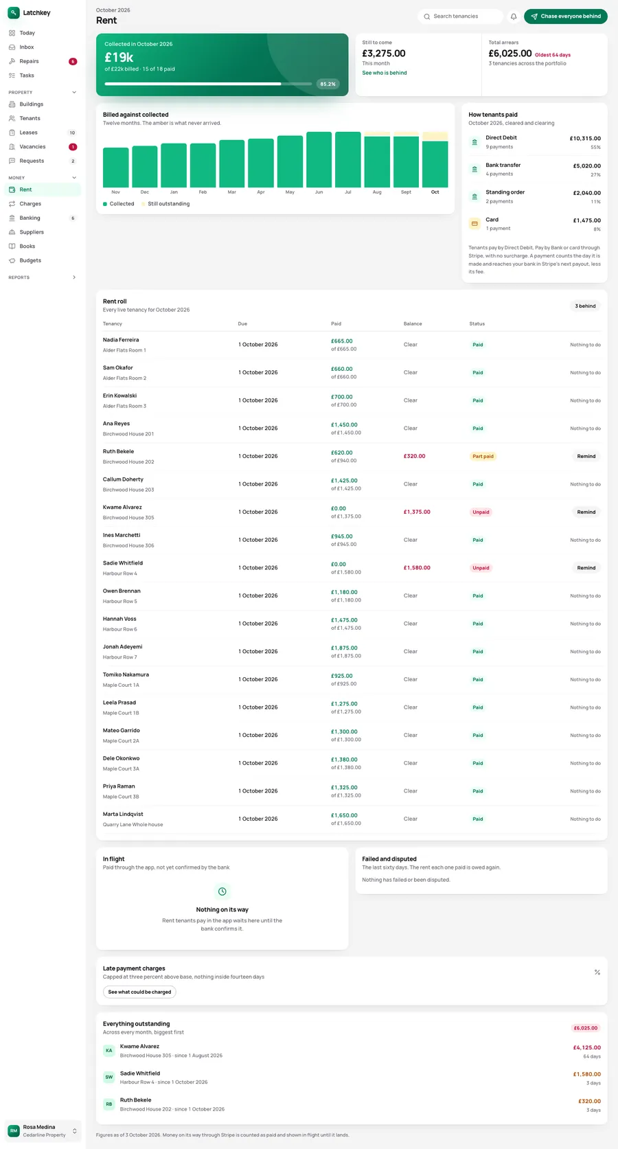Click See what could be charged
This screenshot has height=1149, width=618.
coord(139,992)
